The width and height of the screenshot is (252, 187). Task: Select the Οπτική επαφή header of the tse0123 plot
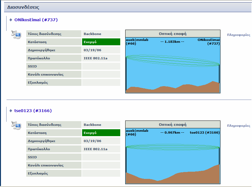(x=173, y=125)
